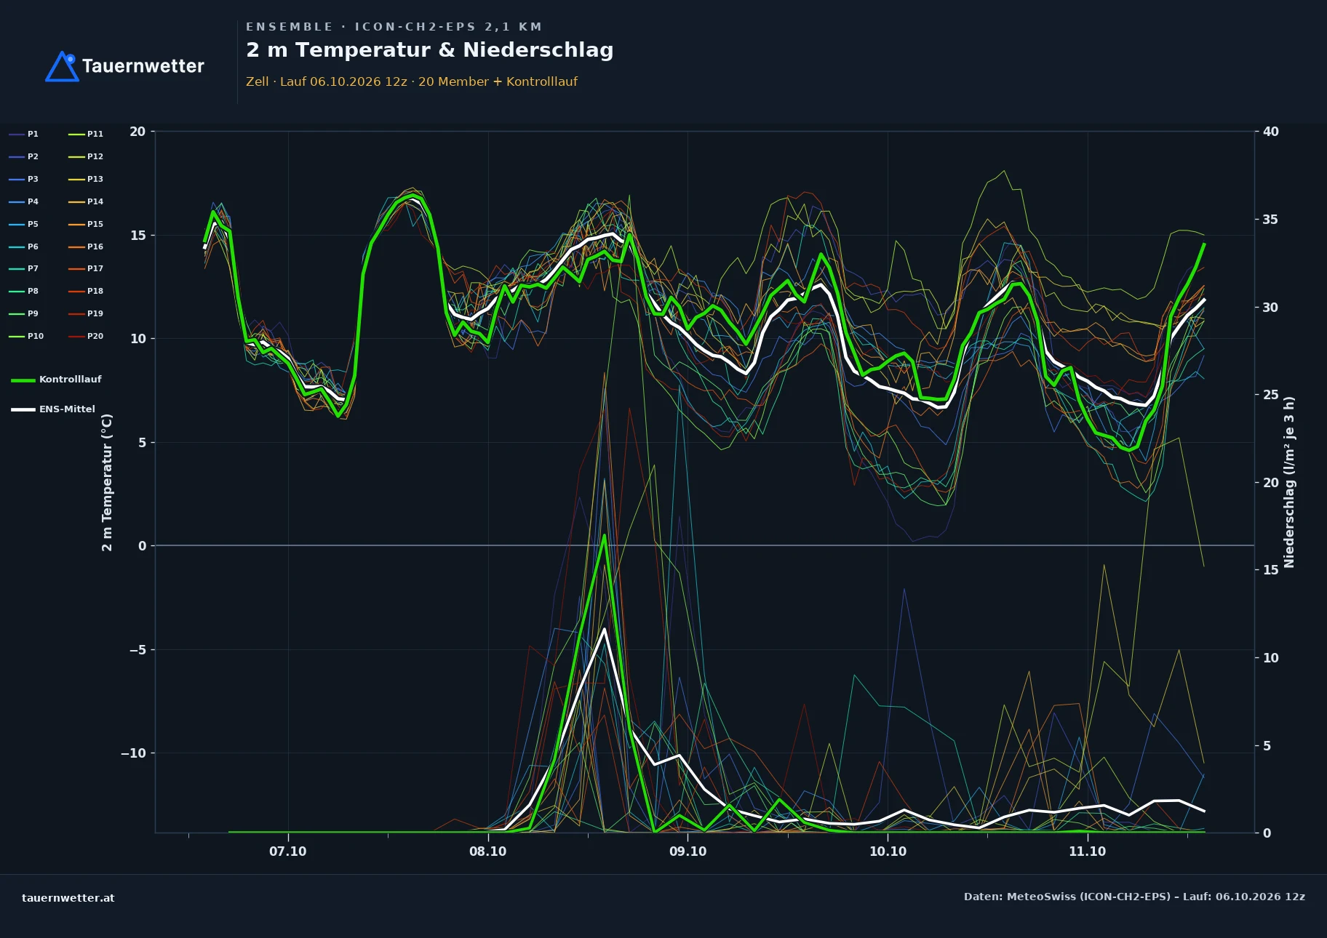Click the P8 legend label
1327x938 pixels.
(33, 292)
